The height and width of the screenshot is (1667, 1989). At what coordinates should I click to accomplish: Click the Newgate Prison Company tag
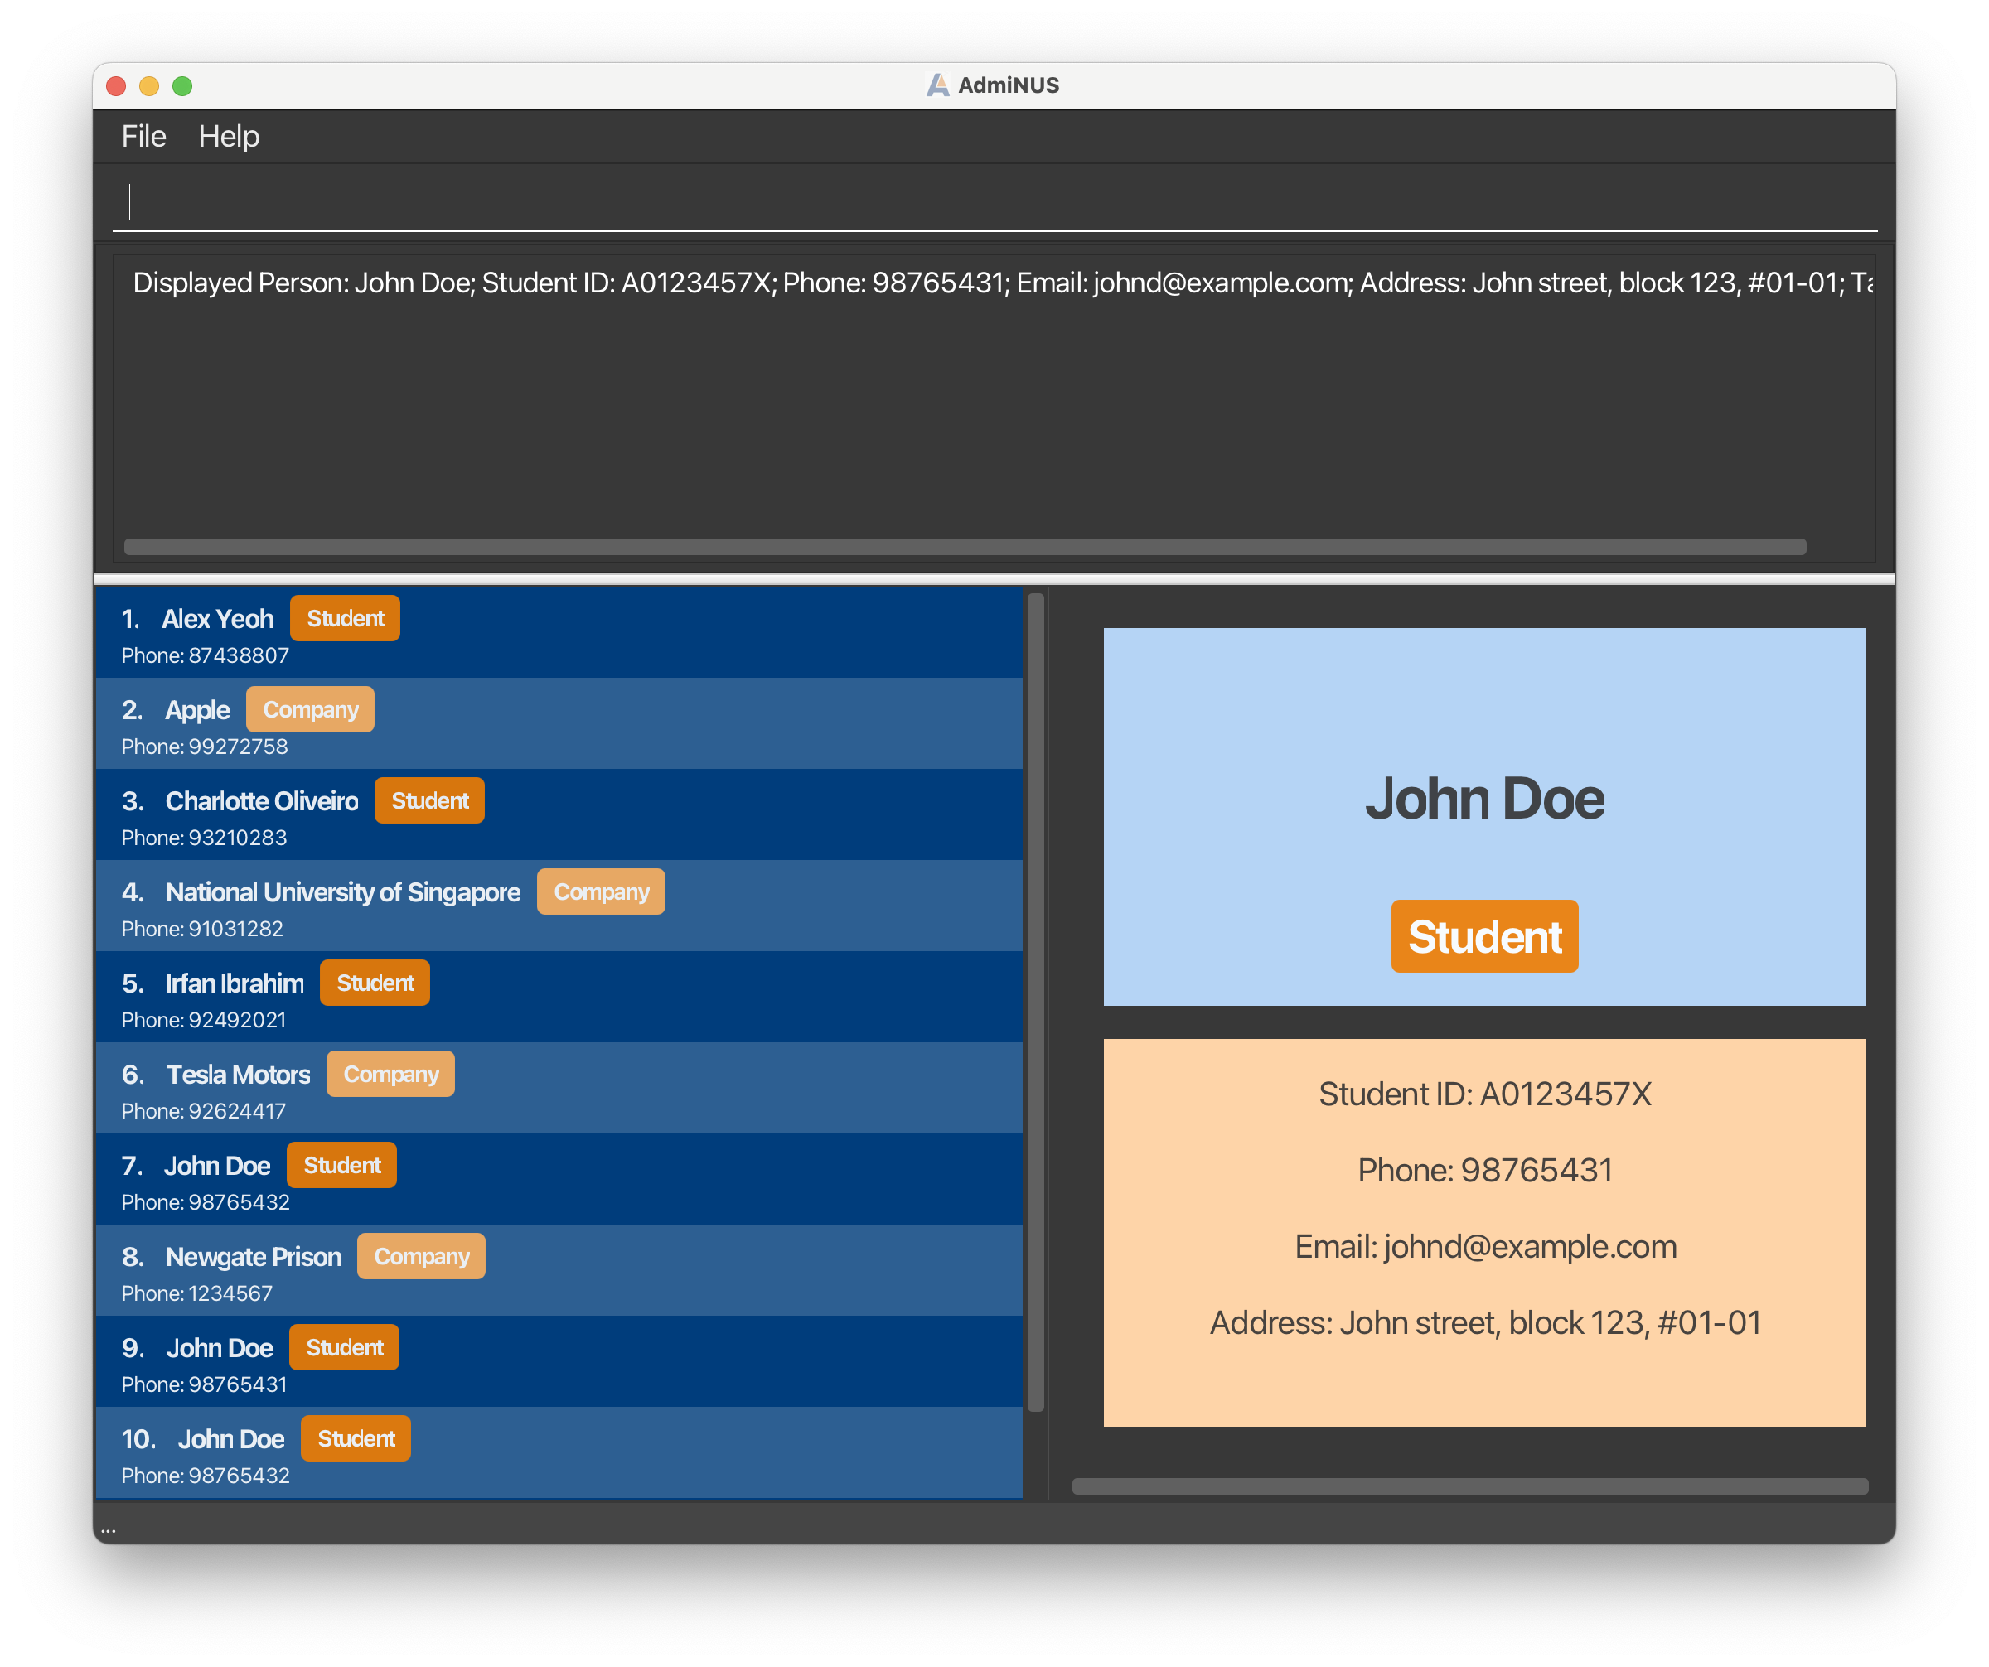pyautogui.click(x=420, y=1256)
